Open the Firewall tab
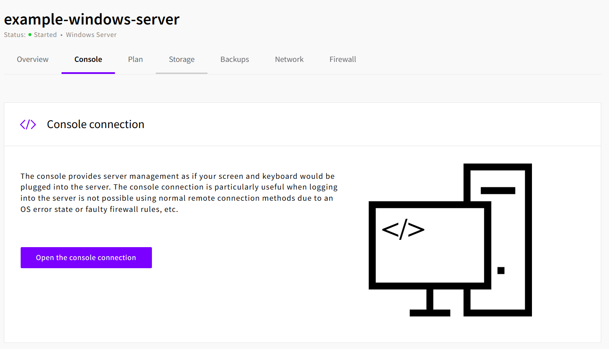The height and width of the screenshot is (349, 609). pos(343,59)
